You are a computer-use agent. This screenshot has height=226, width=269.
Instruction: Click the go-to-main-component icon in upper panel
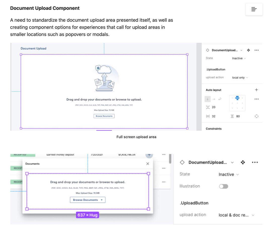pyautogui.click(x=248, y=50)
